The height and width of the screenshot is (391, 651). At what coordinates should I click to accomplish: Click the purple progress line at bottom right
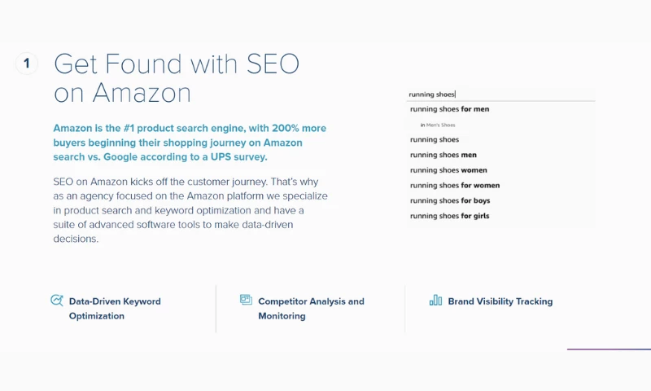click(608, 349)
